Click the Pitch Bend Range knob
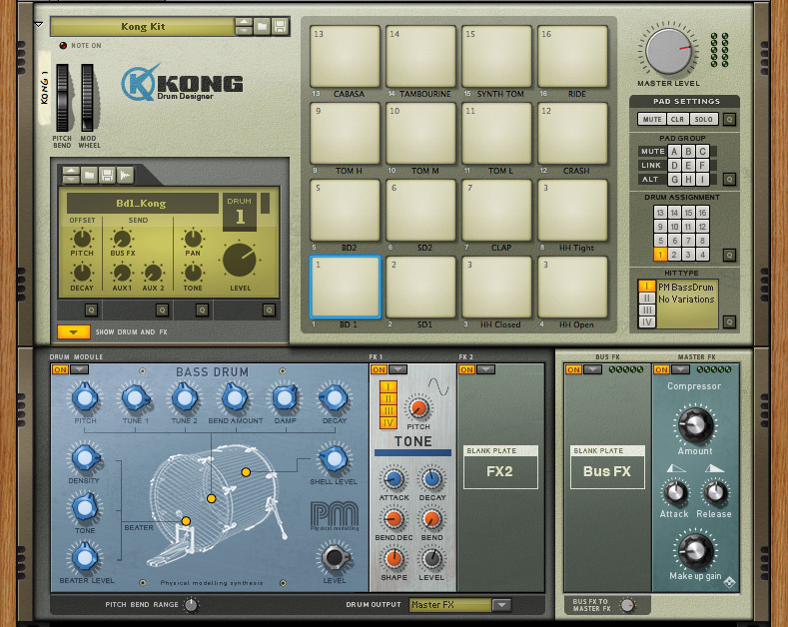 191,605
